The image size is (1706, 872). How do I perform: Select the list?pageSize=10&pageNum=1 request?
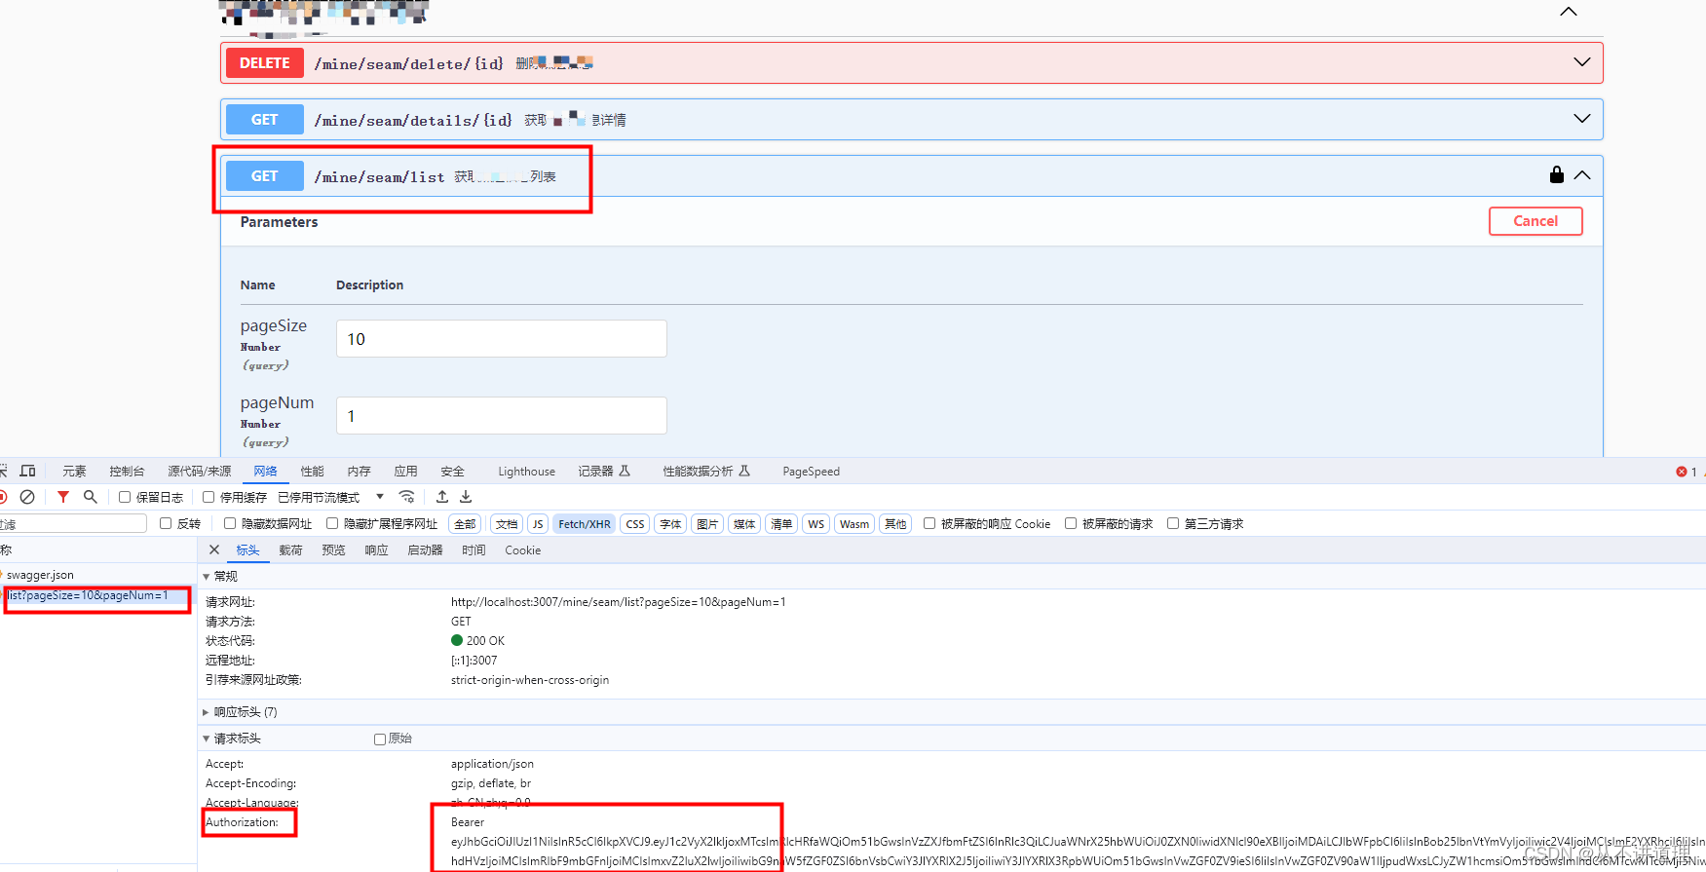coord(88,595)
